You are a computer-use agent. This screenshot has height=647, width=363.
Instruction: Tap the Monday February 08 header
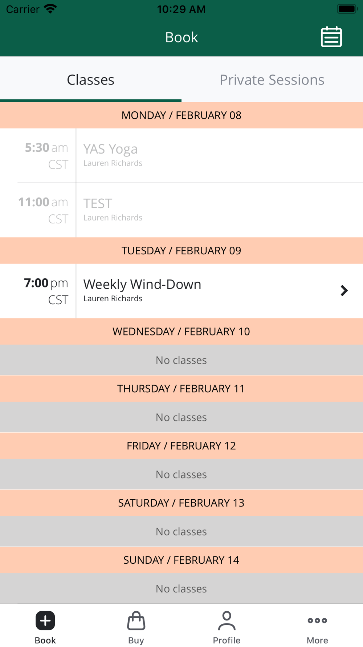tap(181, 115)
